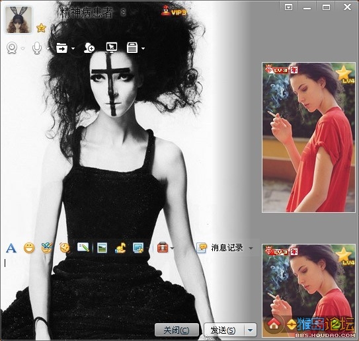
Task: Open the applications list icon in top toolbar
Action: tap(132, 48)
